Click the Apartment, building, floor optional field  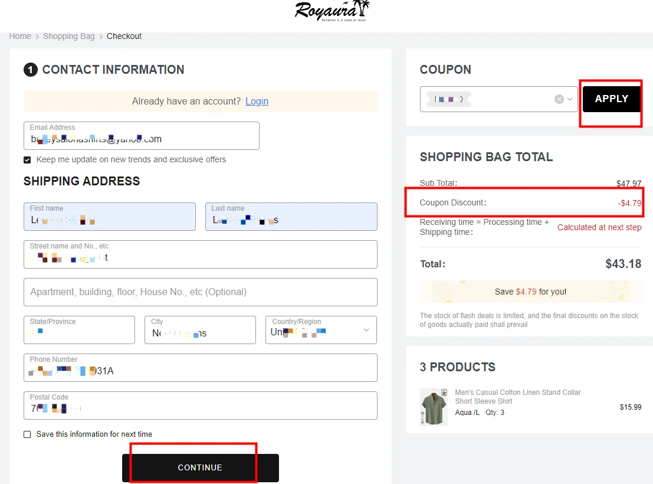[200, 292]
